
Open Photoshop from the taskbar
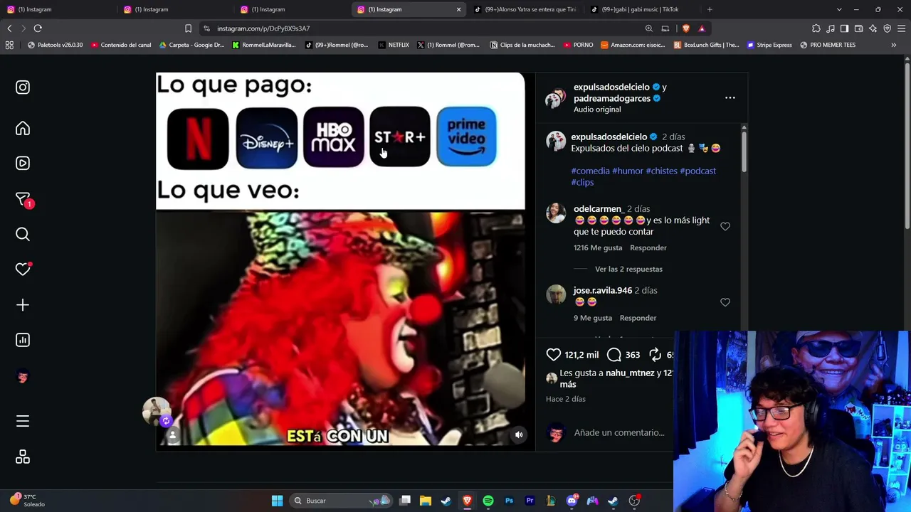[x=509, y=501]
